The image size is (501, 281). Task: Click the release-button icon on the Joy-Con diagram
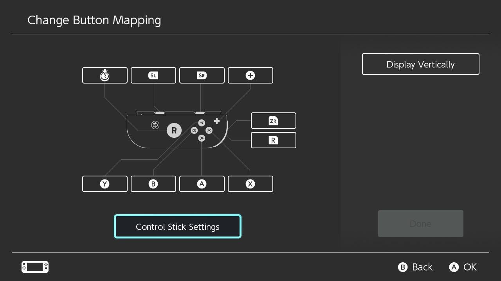pyautogui.click(x=155, y=125)
